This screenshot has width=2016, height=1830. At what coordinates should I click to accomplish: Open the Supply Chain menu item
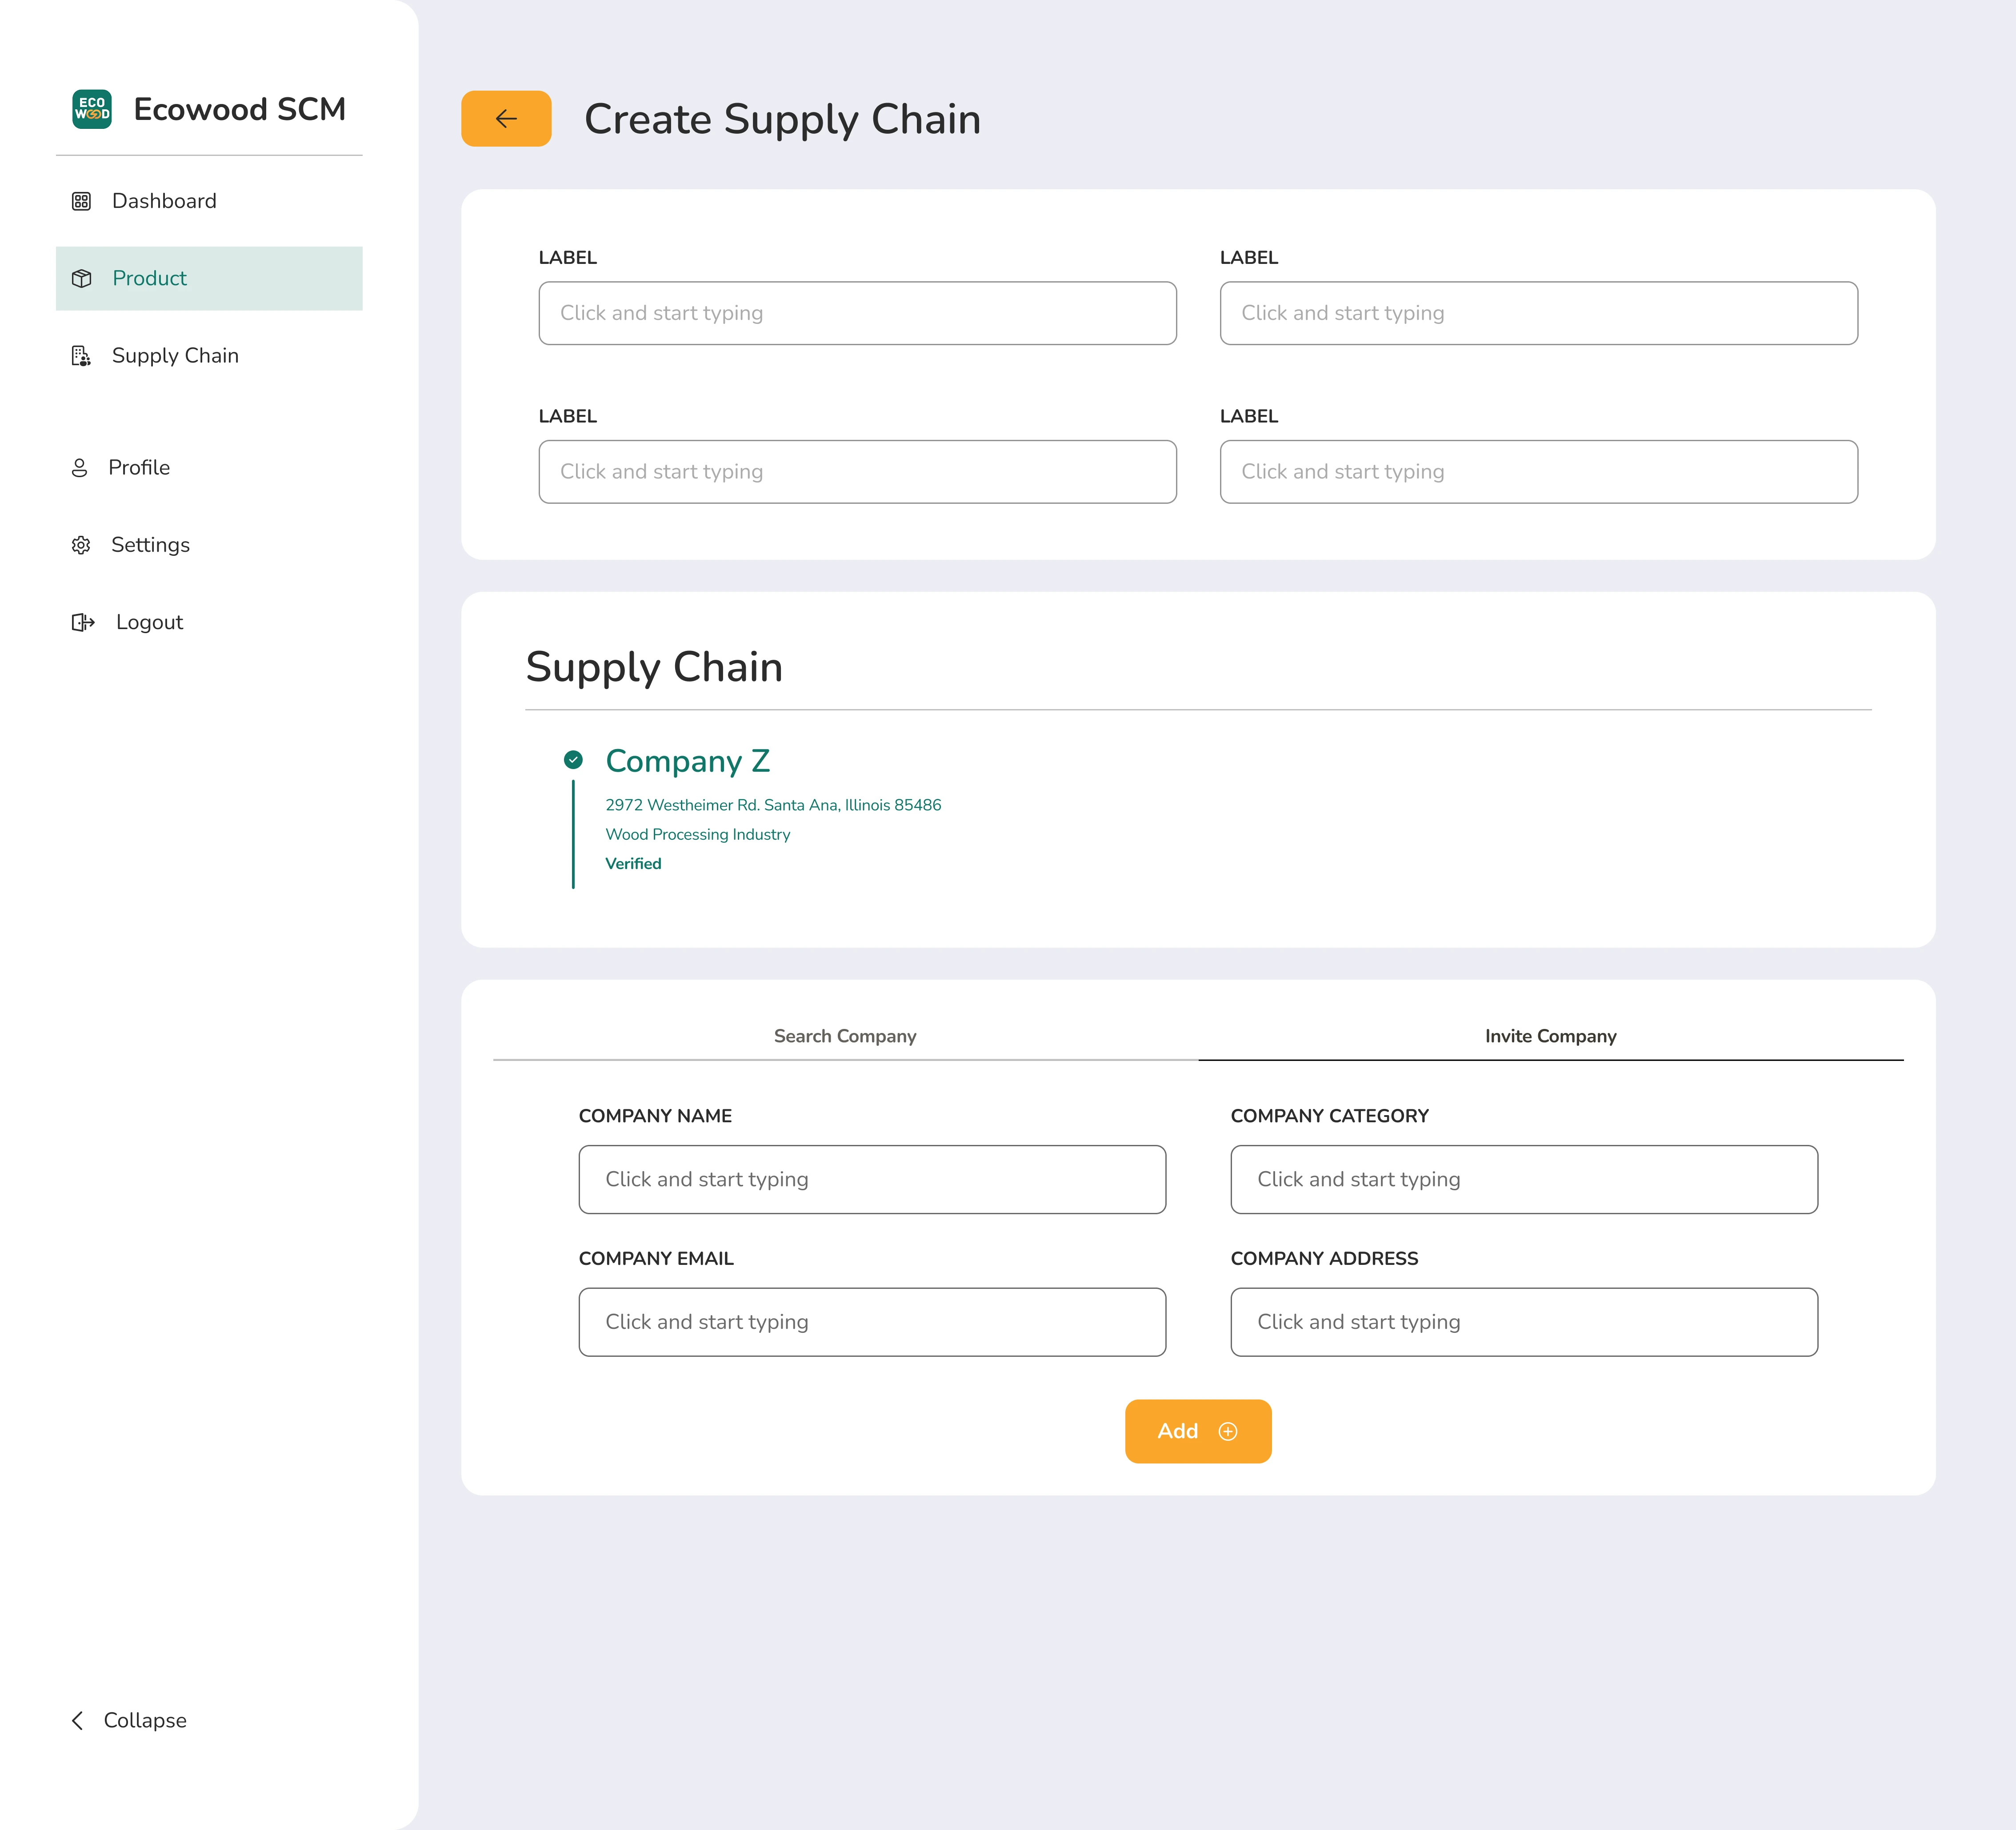tap(209, 356)
